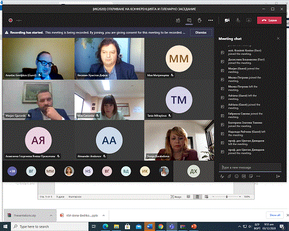Open the share content tray icon
Image resolution: width=289 pixels, height=231 pixels.
(249, 20)
